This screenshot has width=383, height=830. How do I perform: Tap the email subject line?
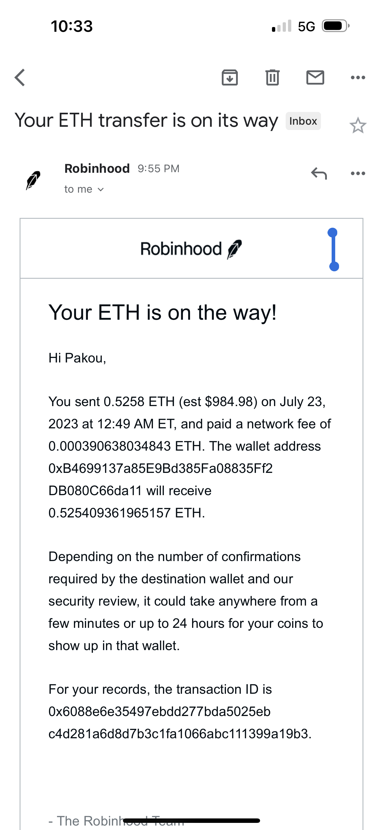coord(146,121)
